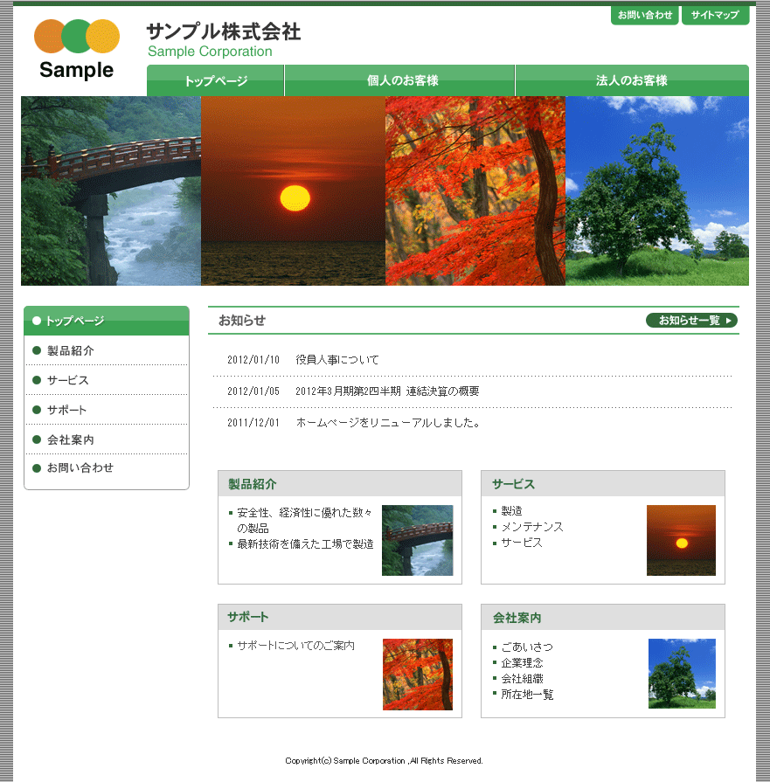Select the 個人のお客様 navigation tab
The height and width of the screenshot is (782, 770).
click(x=402, y=81)
